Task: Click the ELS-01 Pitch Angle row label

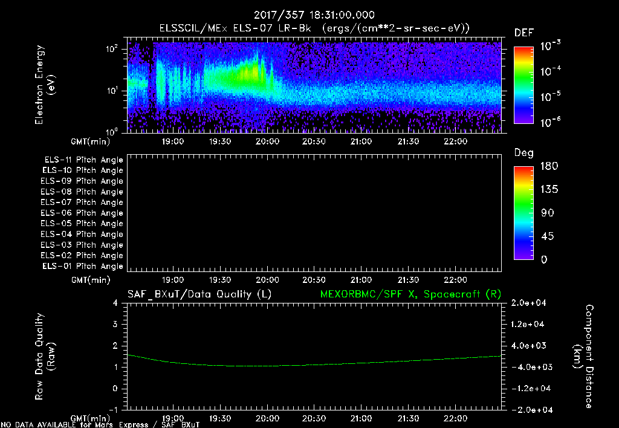Action: pos(83,266)
